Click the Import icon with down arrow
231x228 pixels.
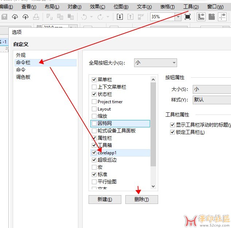tap(120, 17)
